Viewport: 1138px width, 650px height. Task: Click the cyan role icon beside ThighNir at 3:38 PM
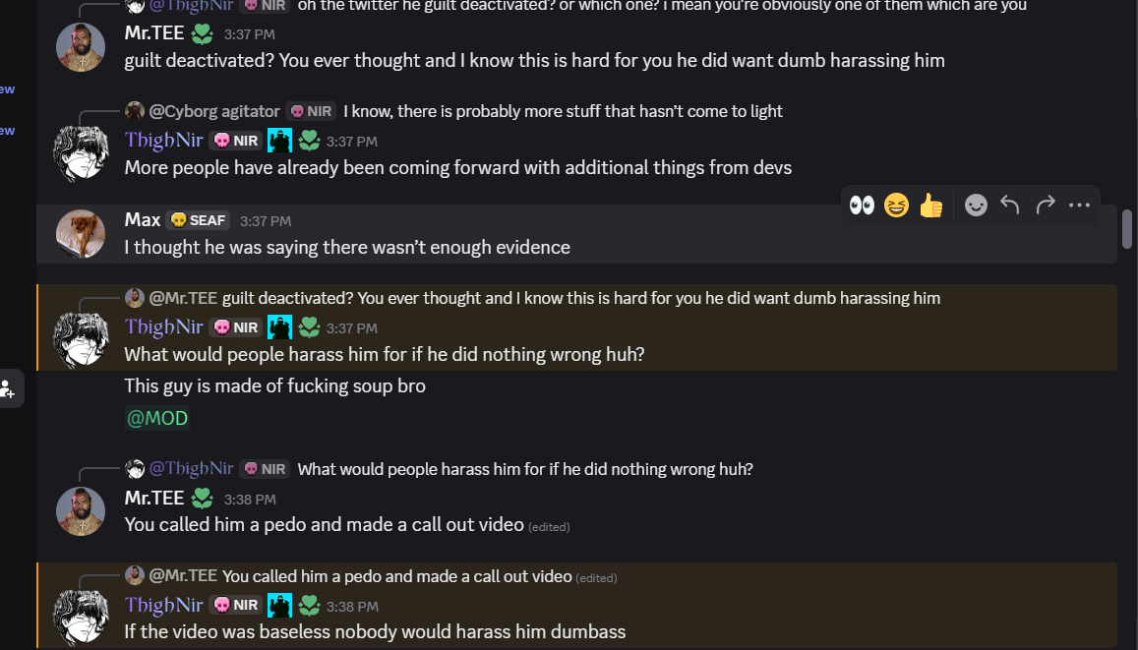(279, 606)
